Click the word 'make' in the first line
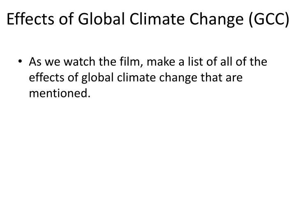 point(161,62)
